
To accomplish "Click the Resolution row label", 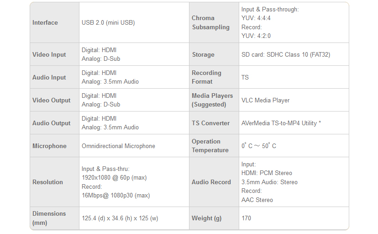I will coord(47,182).
